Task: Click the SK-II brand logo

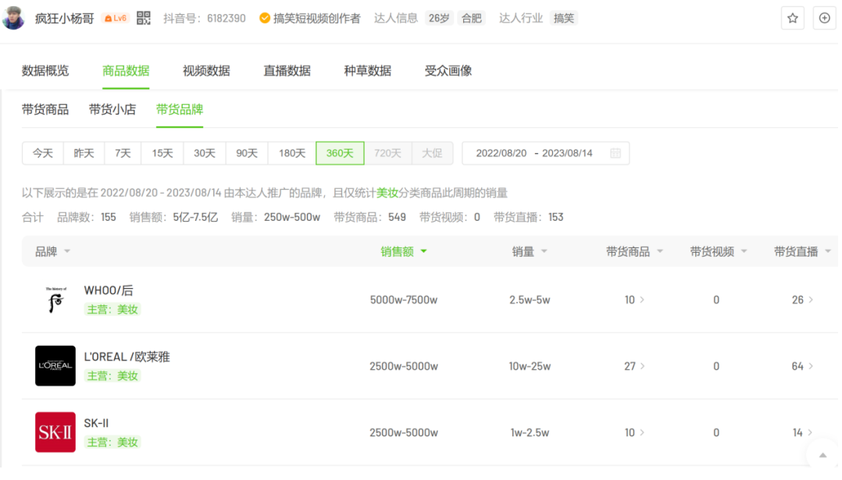Action: pyautogui.click(x=55, y=432)
